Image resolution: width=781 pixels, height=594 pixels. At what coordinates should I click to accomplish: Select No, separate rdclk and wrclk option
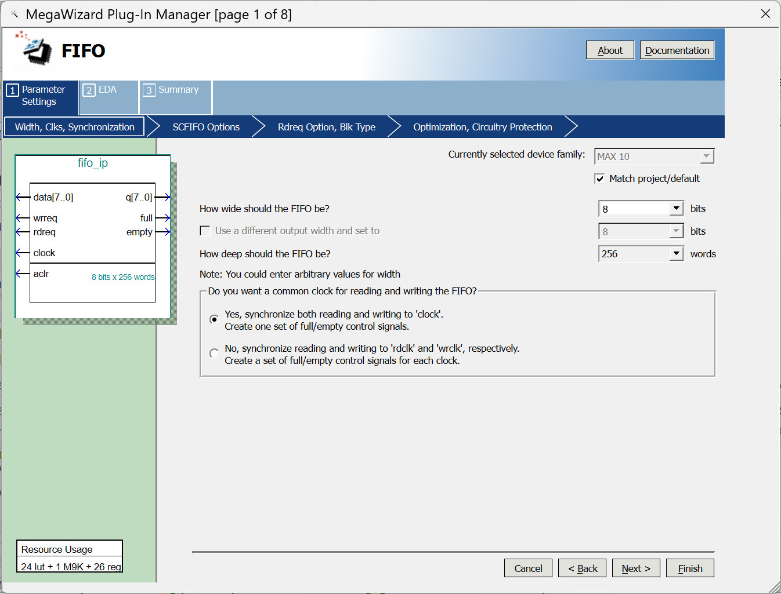click(x=214, y=354)
